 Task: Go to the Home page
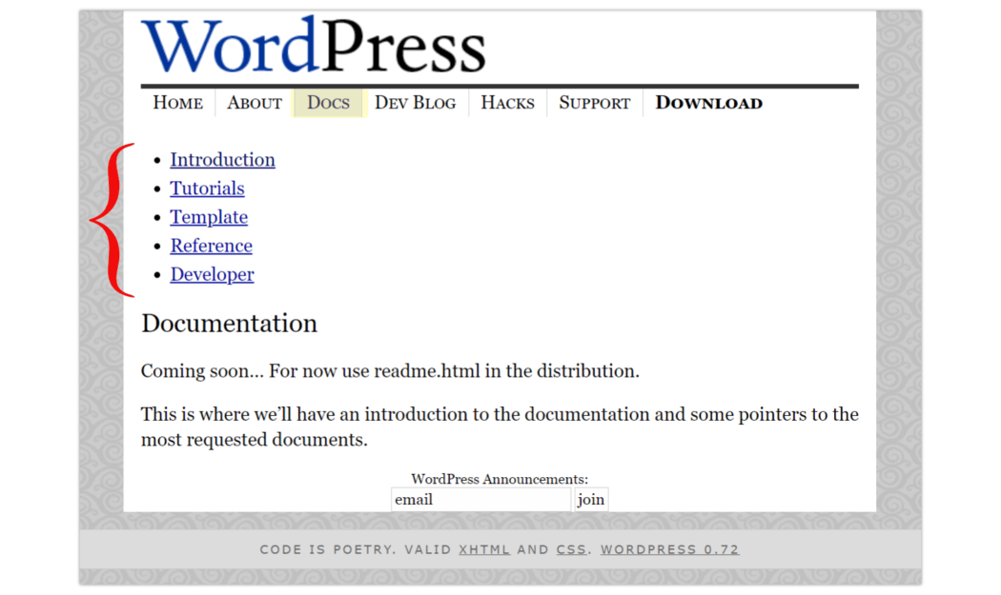(x=178, y=103)
